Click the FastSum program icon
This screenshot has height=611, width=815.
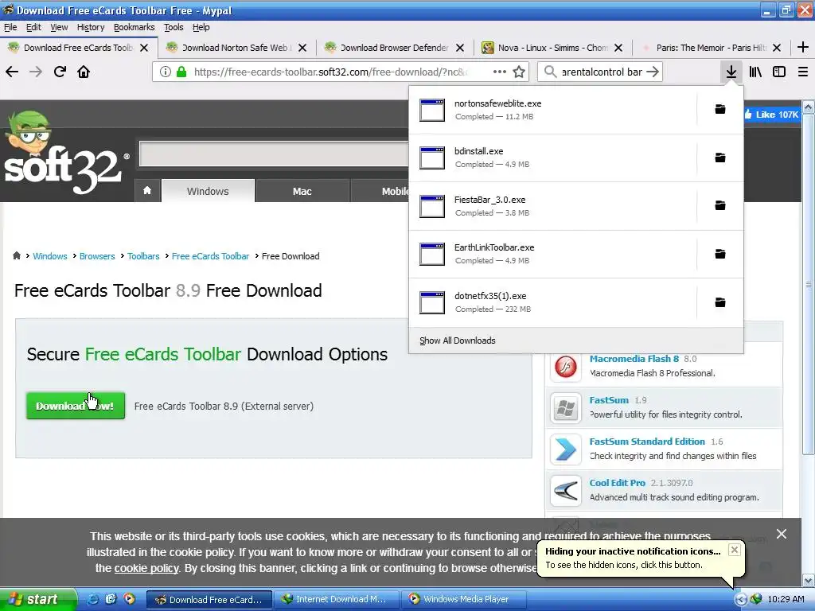point(566,408)
